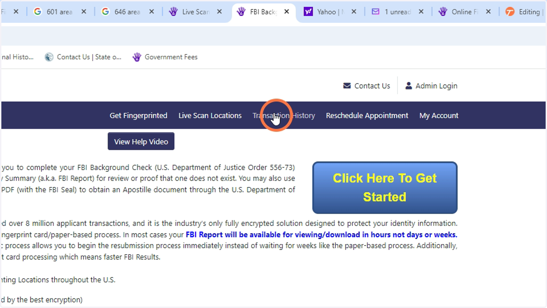
Task: Click the purple hand icon beside Government Fees
Action: [x=137, y=57]
